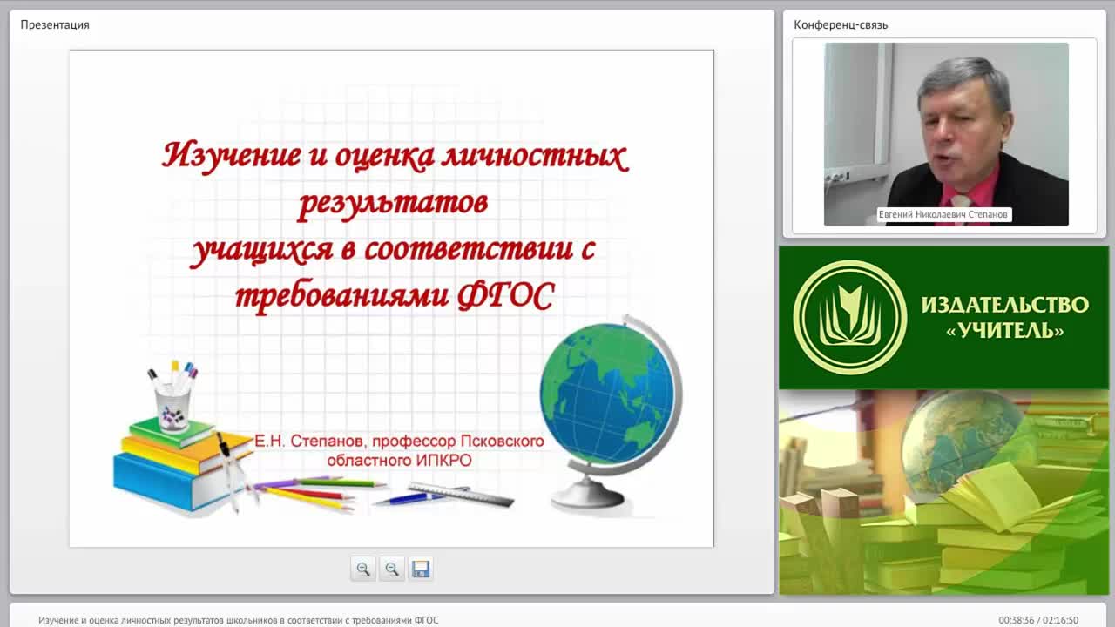Viewport: 1115px width, 627px height.
Task: Click the Издательство «Учитель» banner
Action: [943, 317]
